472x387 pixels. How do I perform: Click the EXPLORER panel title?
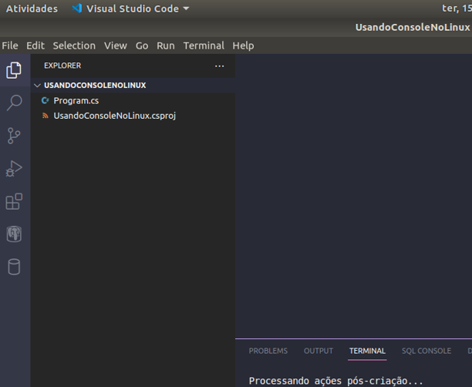pos(62,66)
